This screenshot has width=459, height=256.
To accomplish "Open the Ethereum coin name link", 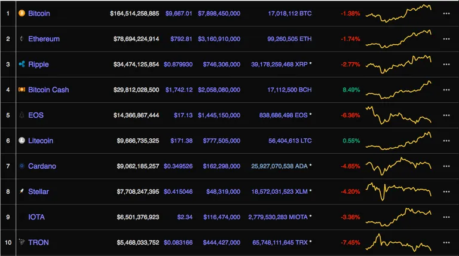I will tap(44, 39).
